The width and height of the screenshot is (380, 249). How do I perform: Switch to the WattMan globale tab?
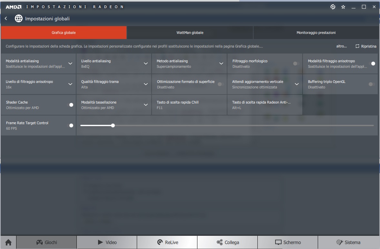click(190, 33)
